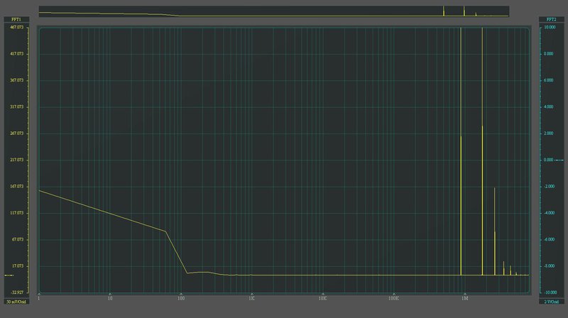Click the first harmonic peak right of 1M
Image resolution: width=568 pixels, height=318 pixels.
[482, 151]
